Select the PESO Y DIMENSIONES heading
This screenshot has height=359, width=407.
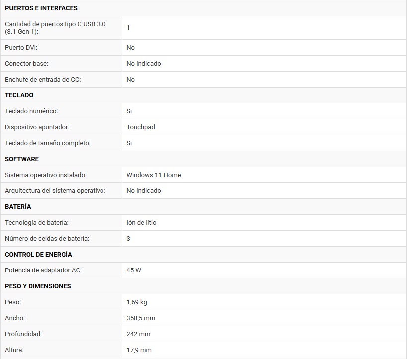(38, 286)
